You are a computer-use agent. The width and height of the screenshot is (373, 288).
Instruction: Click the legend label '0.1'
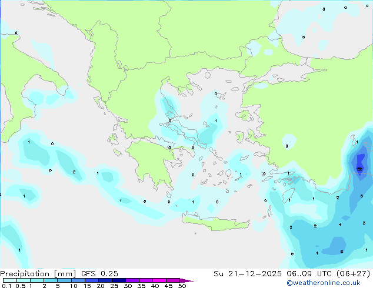(6, 286)
